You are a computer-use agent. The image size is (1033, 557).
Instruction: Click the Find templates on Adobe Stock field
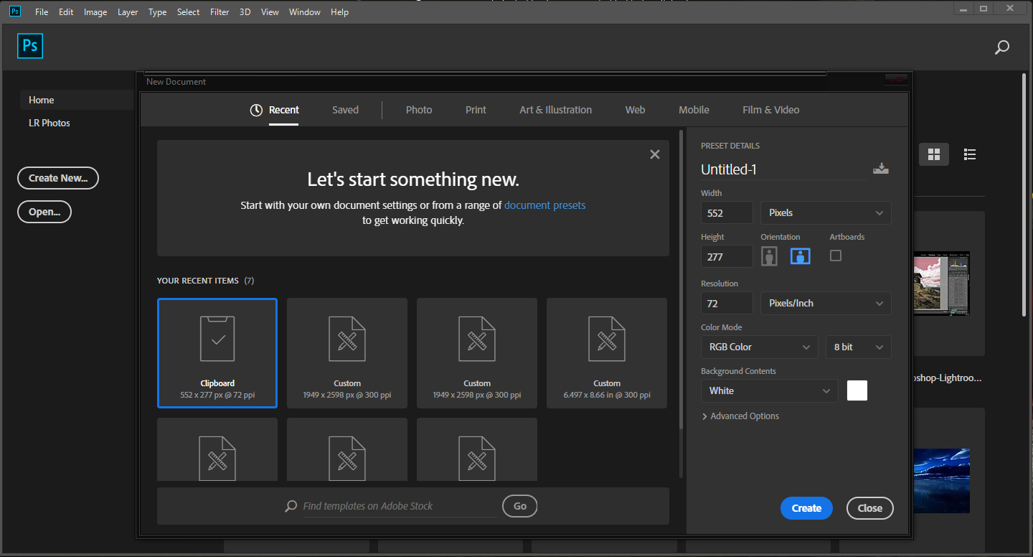click(398, 506)
